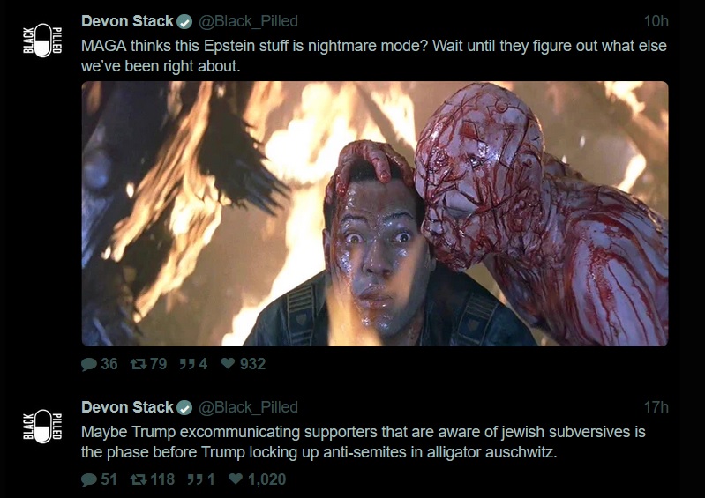The width and height of the screenshot is (705, 498).
Task: Click the Devon Stack name on the 17h post
Action: coord(127,407)
